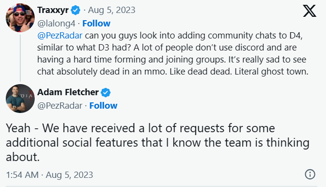The image size is (326, 187).
Task: Click Traxxyr's blue verified badge
Action: tap(75, 10)
